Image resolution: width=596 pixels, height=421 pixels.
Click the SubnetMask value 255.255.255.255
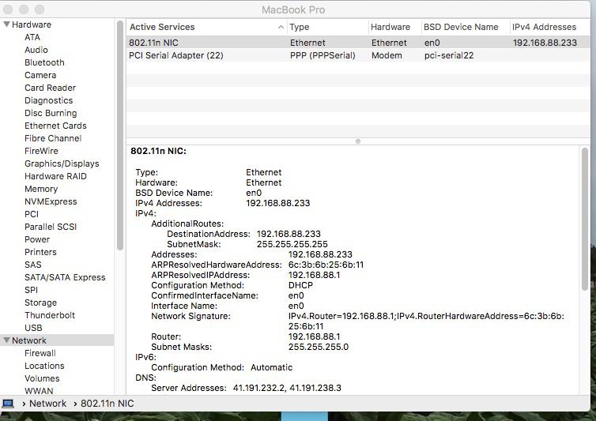292,244
